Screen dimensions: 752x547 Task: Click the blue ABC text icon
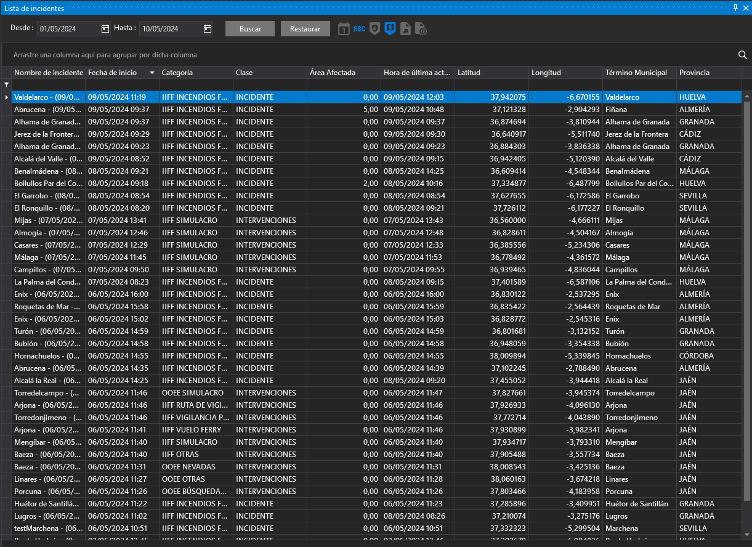point(359,29)
